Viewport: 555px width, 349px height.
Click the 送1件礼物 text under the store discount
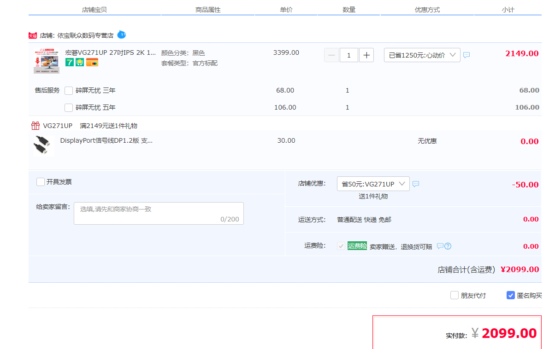click(x=373, y=196)
